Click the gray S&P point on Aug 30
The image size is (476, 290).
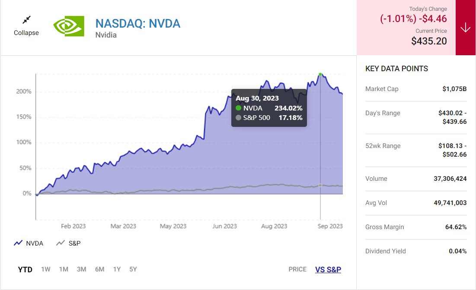pyautogui.click(x=320, y=185)
